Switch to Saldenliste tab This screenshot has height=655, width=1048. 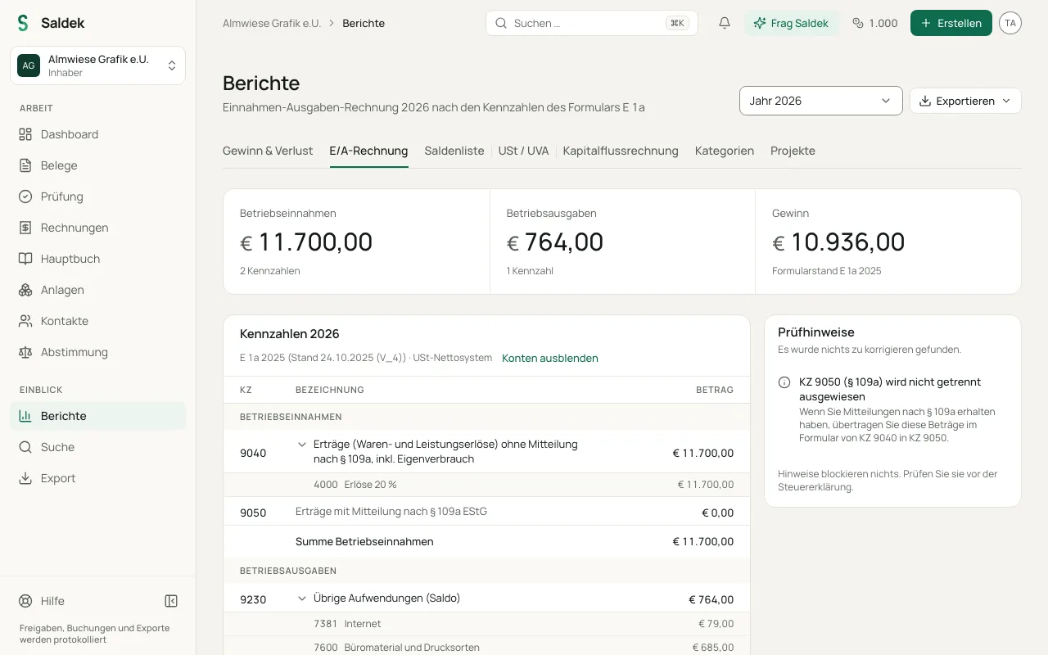pos(454,151)
